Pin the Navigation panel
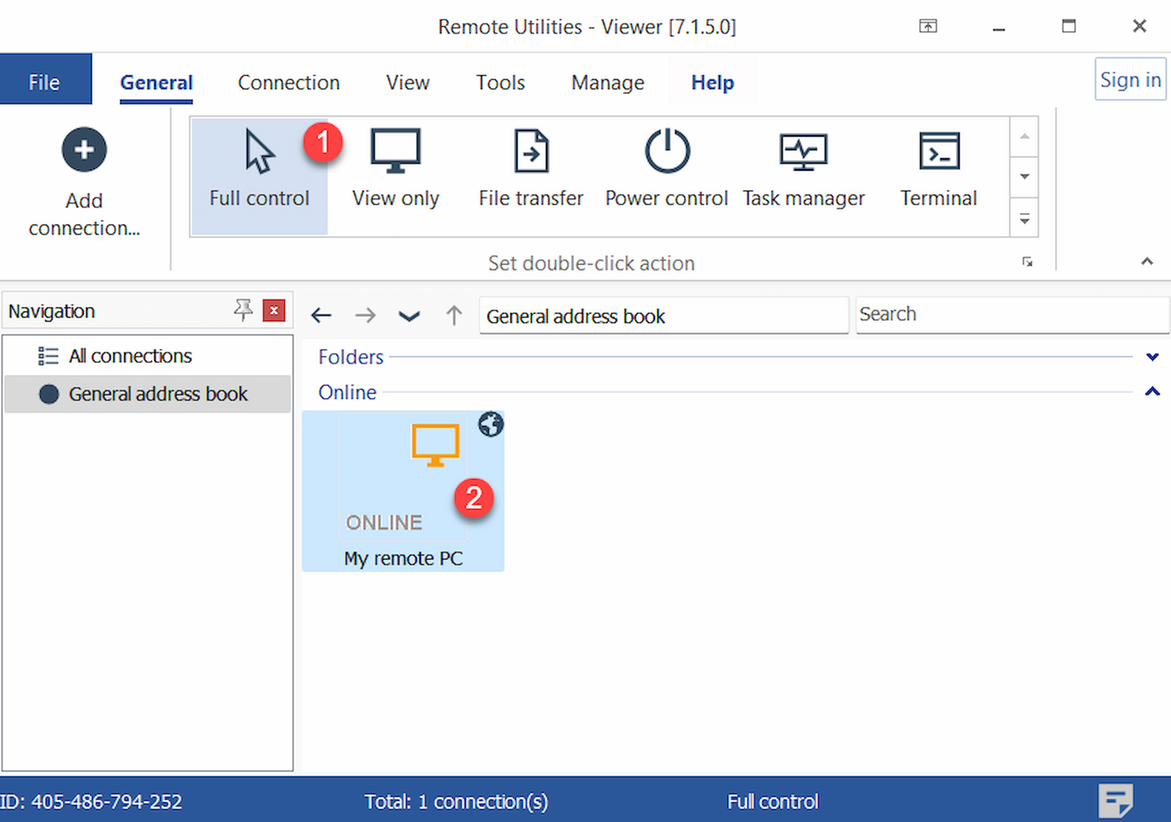The image size is (1171, 822). coord(243,310)
